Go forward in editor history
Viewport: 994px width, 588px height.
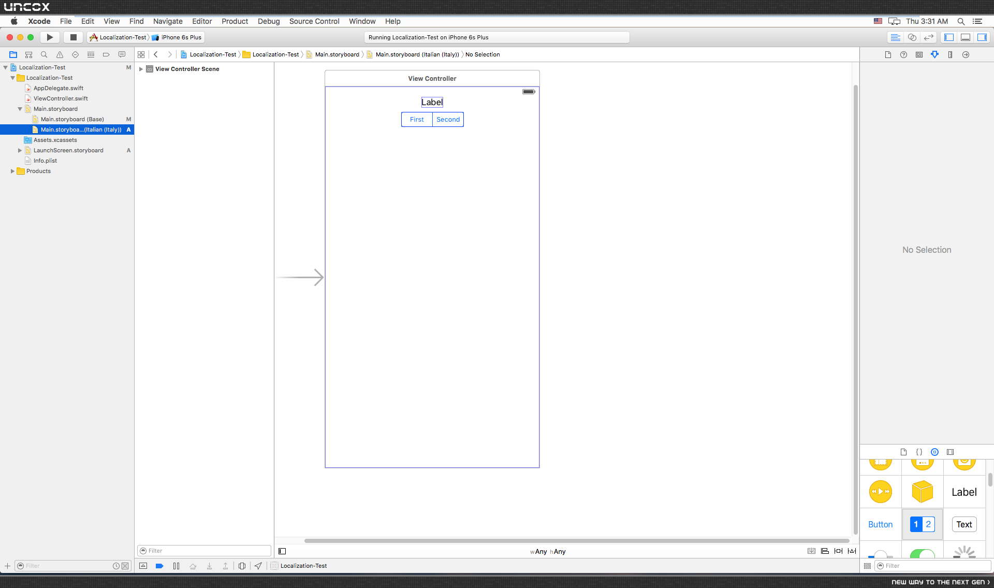pyautogui.click(x=169, y=54)
